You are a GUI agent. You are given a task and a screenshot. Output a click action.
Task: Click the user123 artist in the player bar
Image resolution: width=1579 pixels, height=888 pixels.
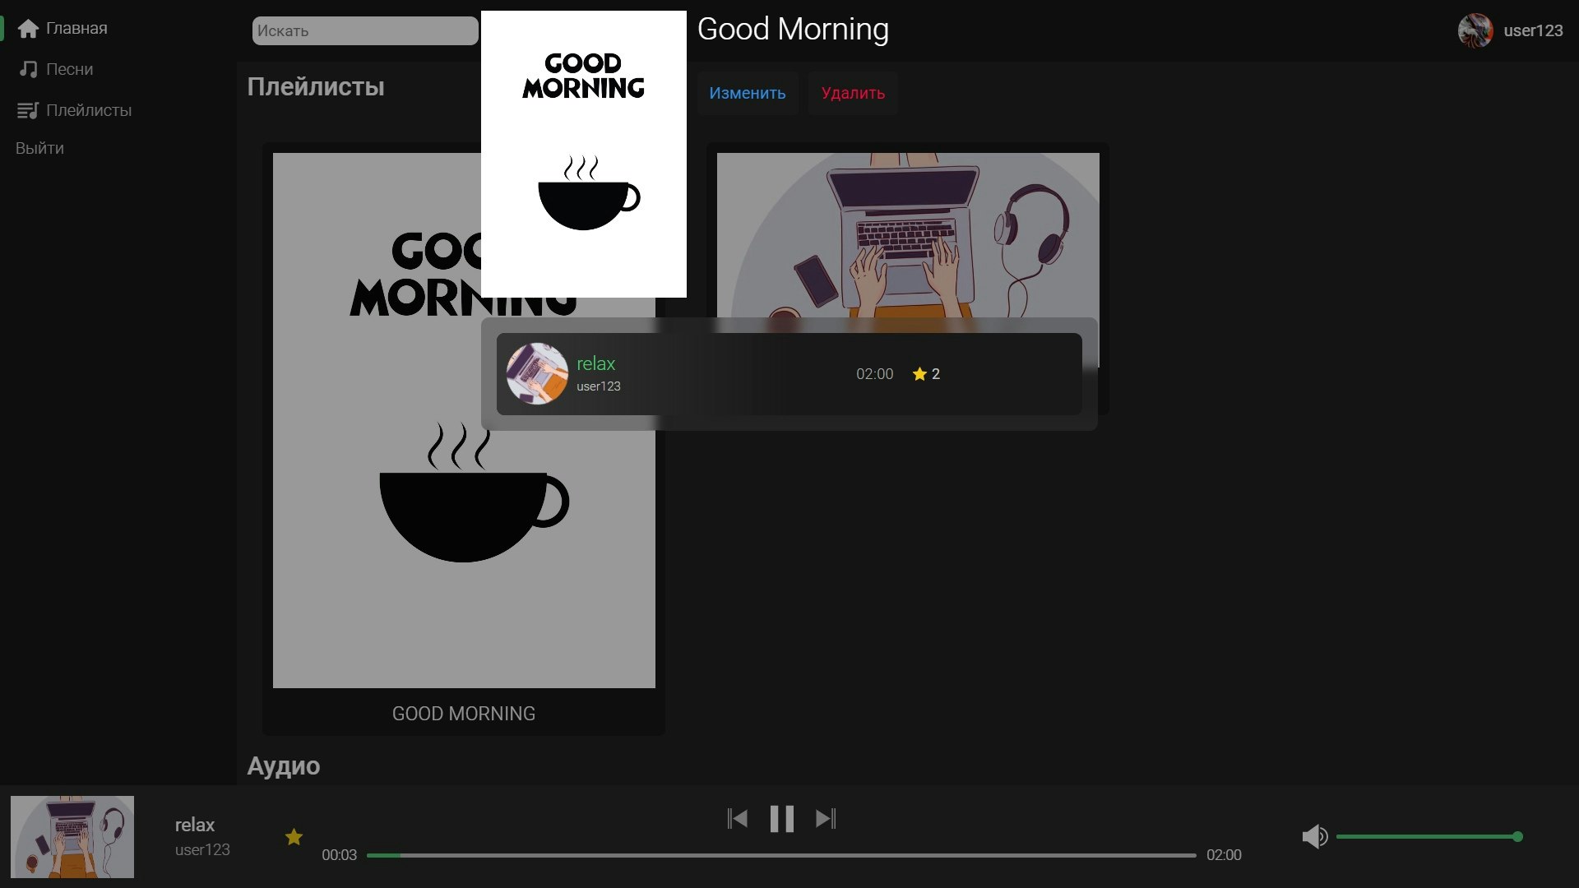[202, 850]
